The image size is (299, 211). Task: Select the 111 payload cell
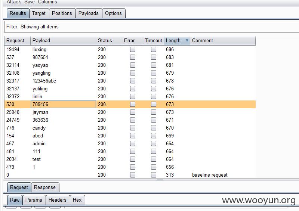63,151
